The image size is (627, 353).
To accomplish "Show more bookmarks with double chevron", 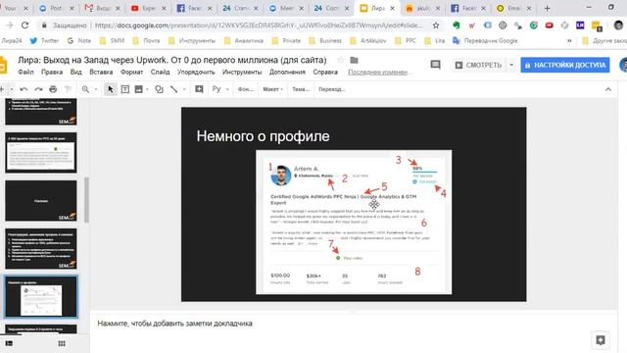I will (569, 41).
